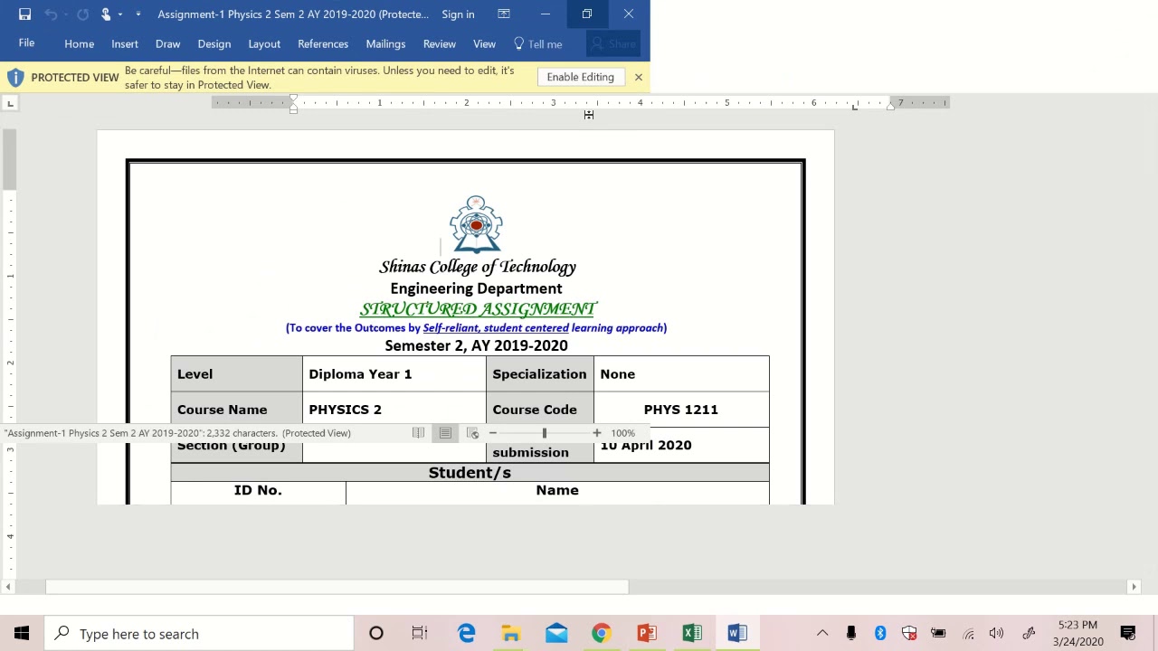Open the File tab

[26, 43]
